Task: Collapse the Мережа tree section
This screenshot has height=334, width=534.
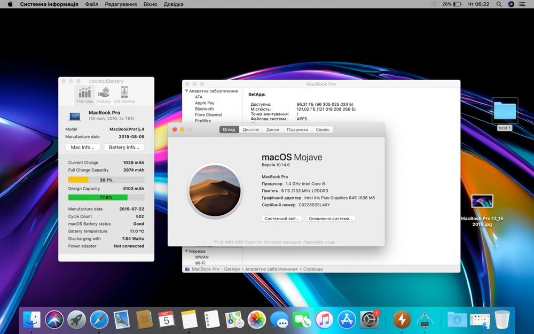Action: pyautogui.click(x=186, y=251)
